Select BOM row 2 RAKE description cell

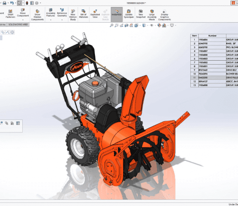(x=232, y=43)
